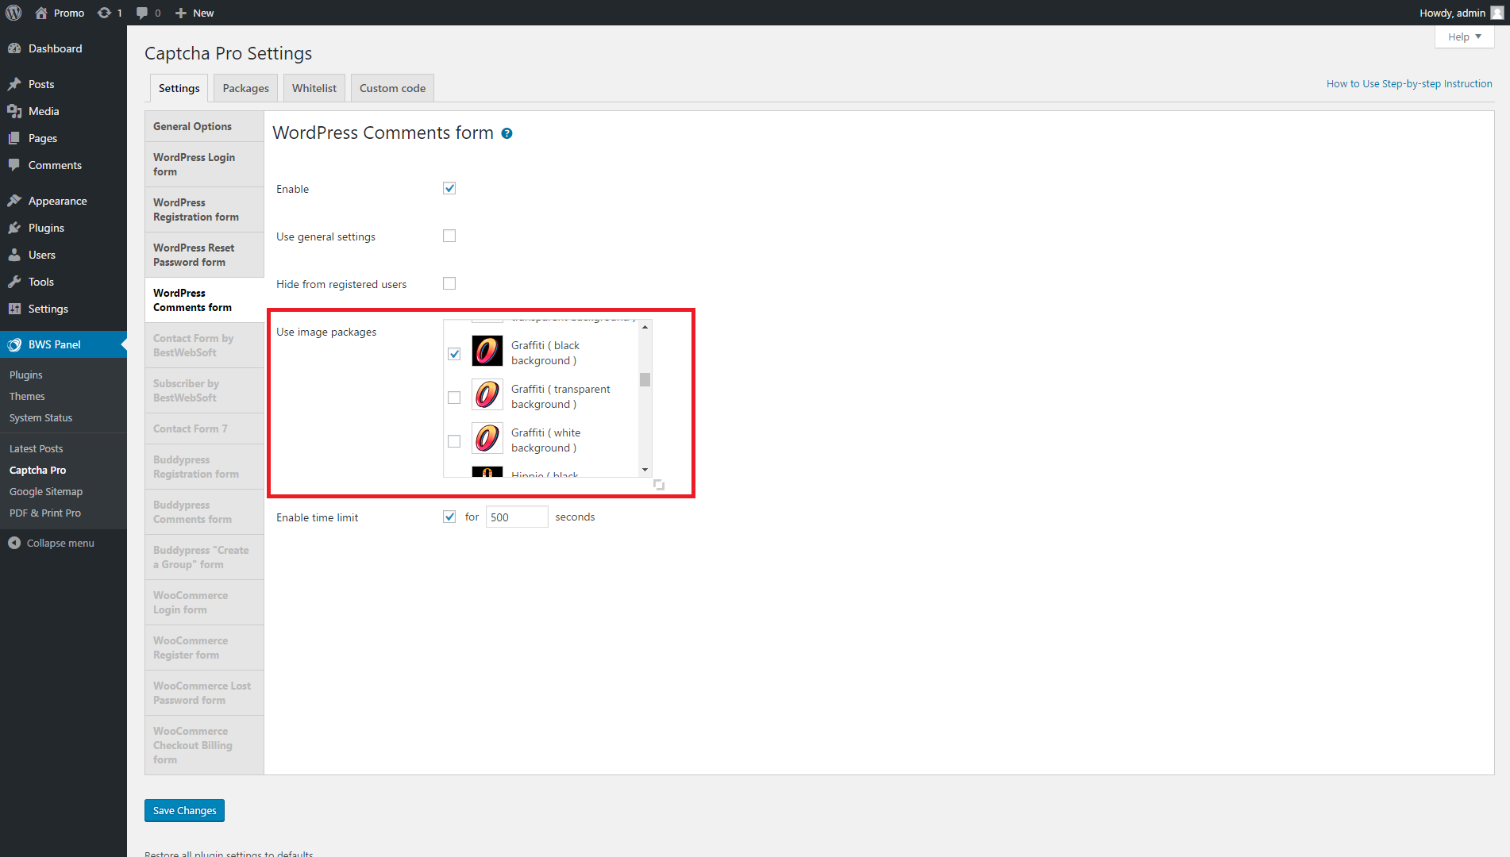Open Themes under BWS Panel
The width and height of the screenshot is (1510, 857).
pos(27,396)
